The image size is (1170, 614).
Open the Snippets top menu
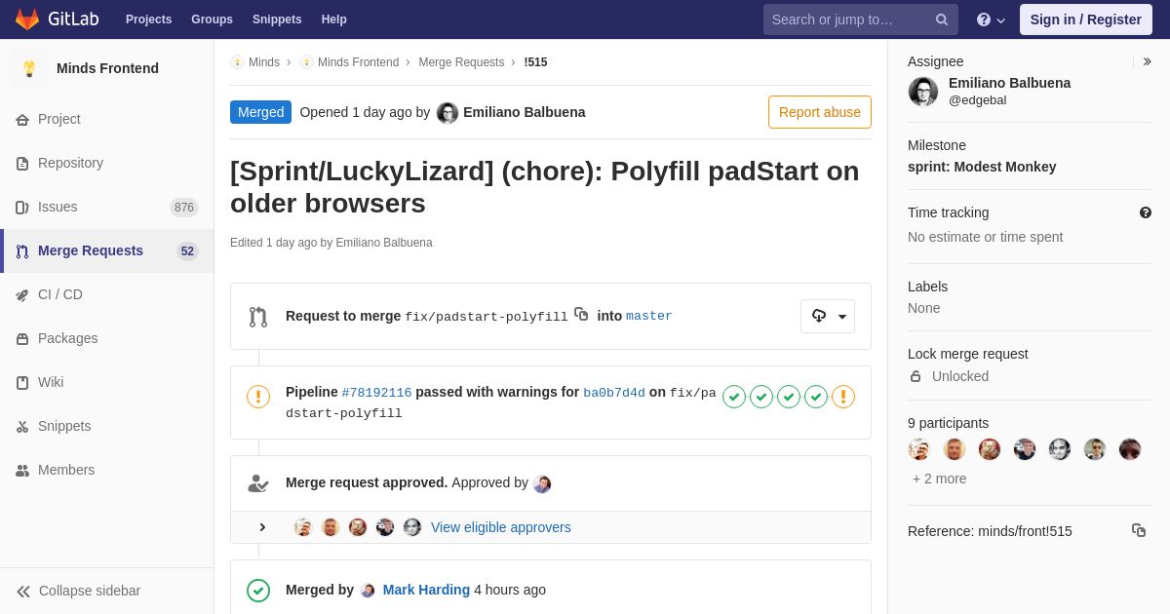click(277, 19)
